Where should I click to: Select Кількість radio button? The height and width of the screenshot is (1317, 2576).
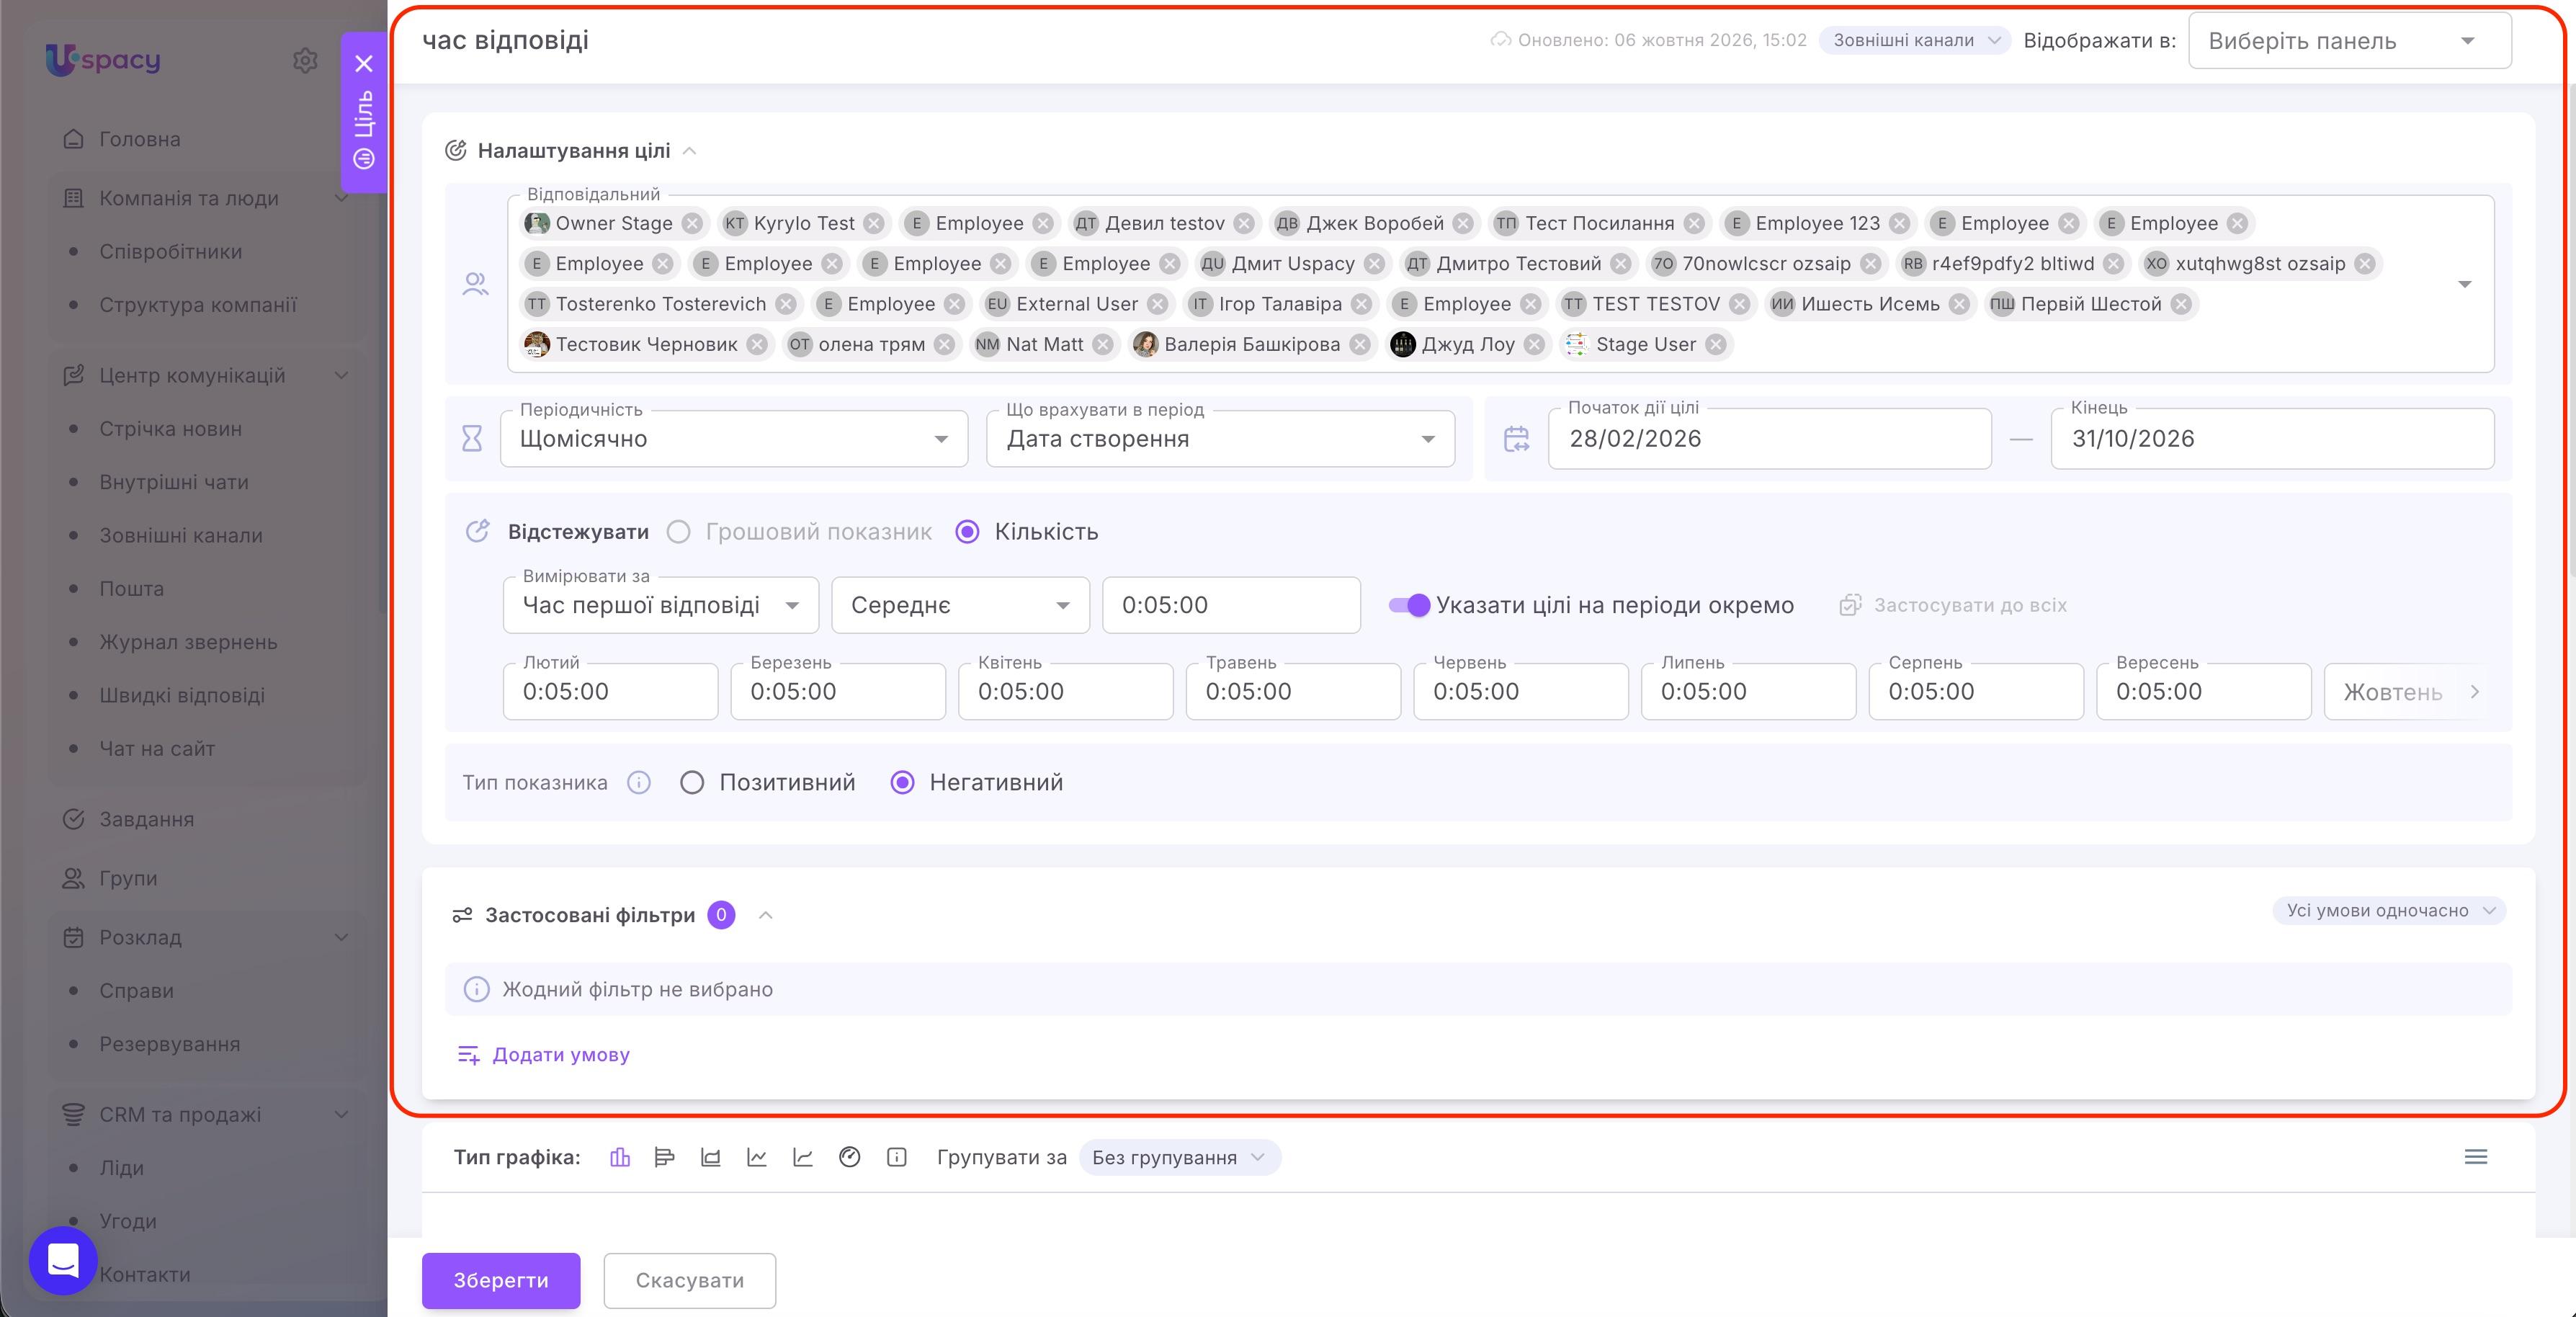pyautogui.click(x=967, y=532)
